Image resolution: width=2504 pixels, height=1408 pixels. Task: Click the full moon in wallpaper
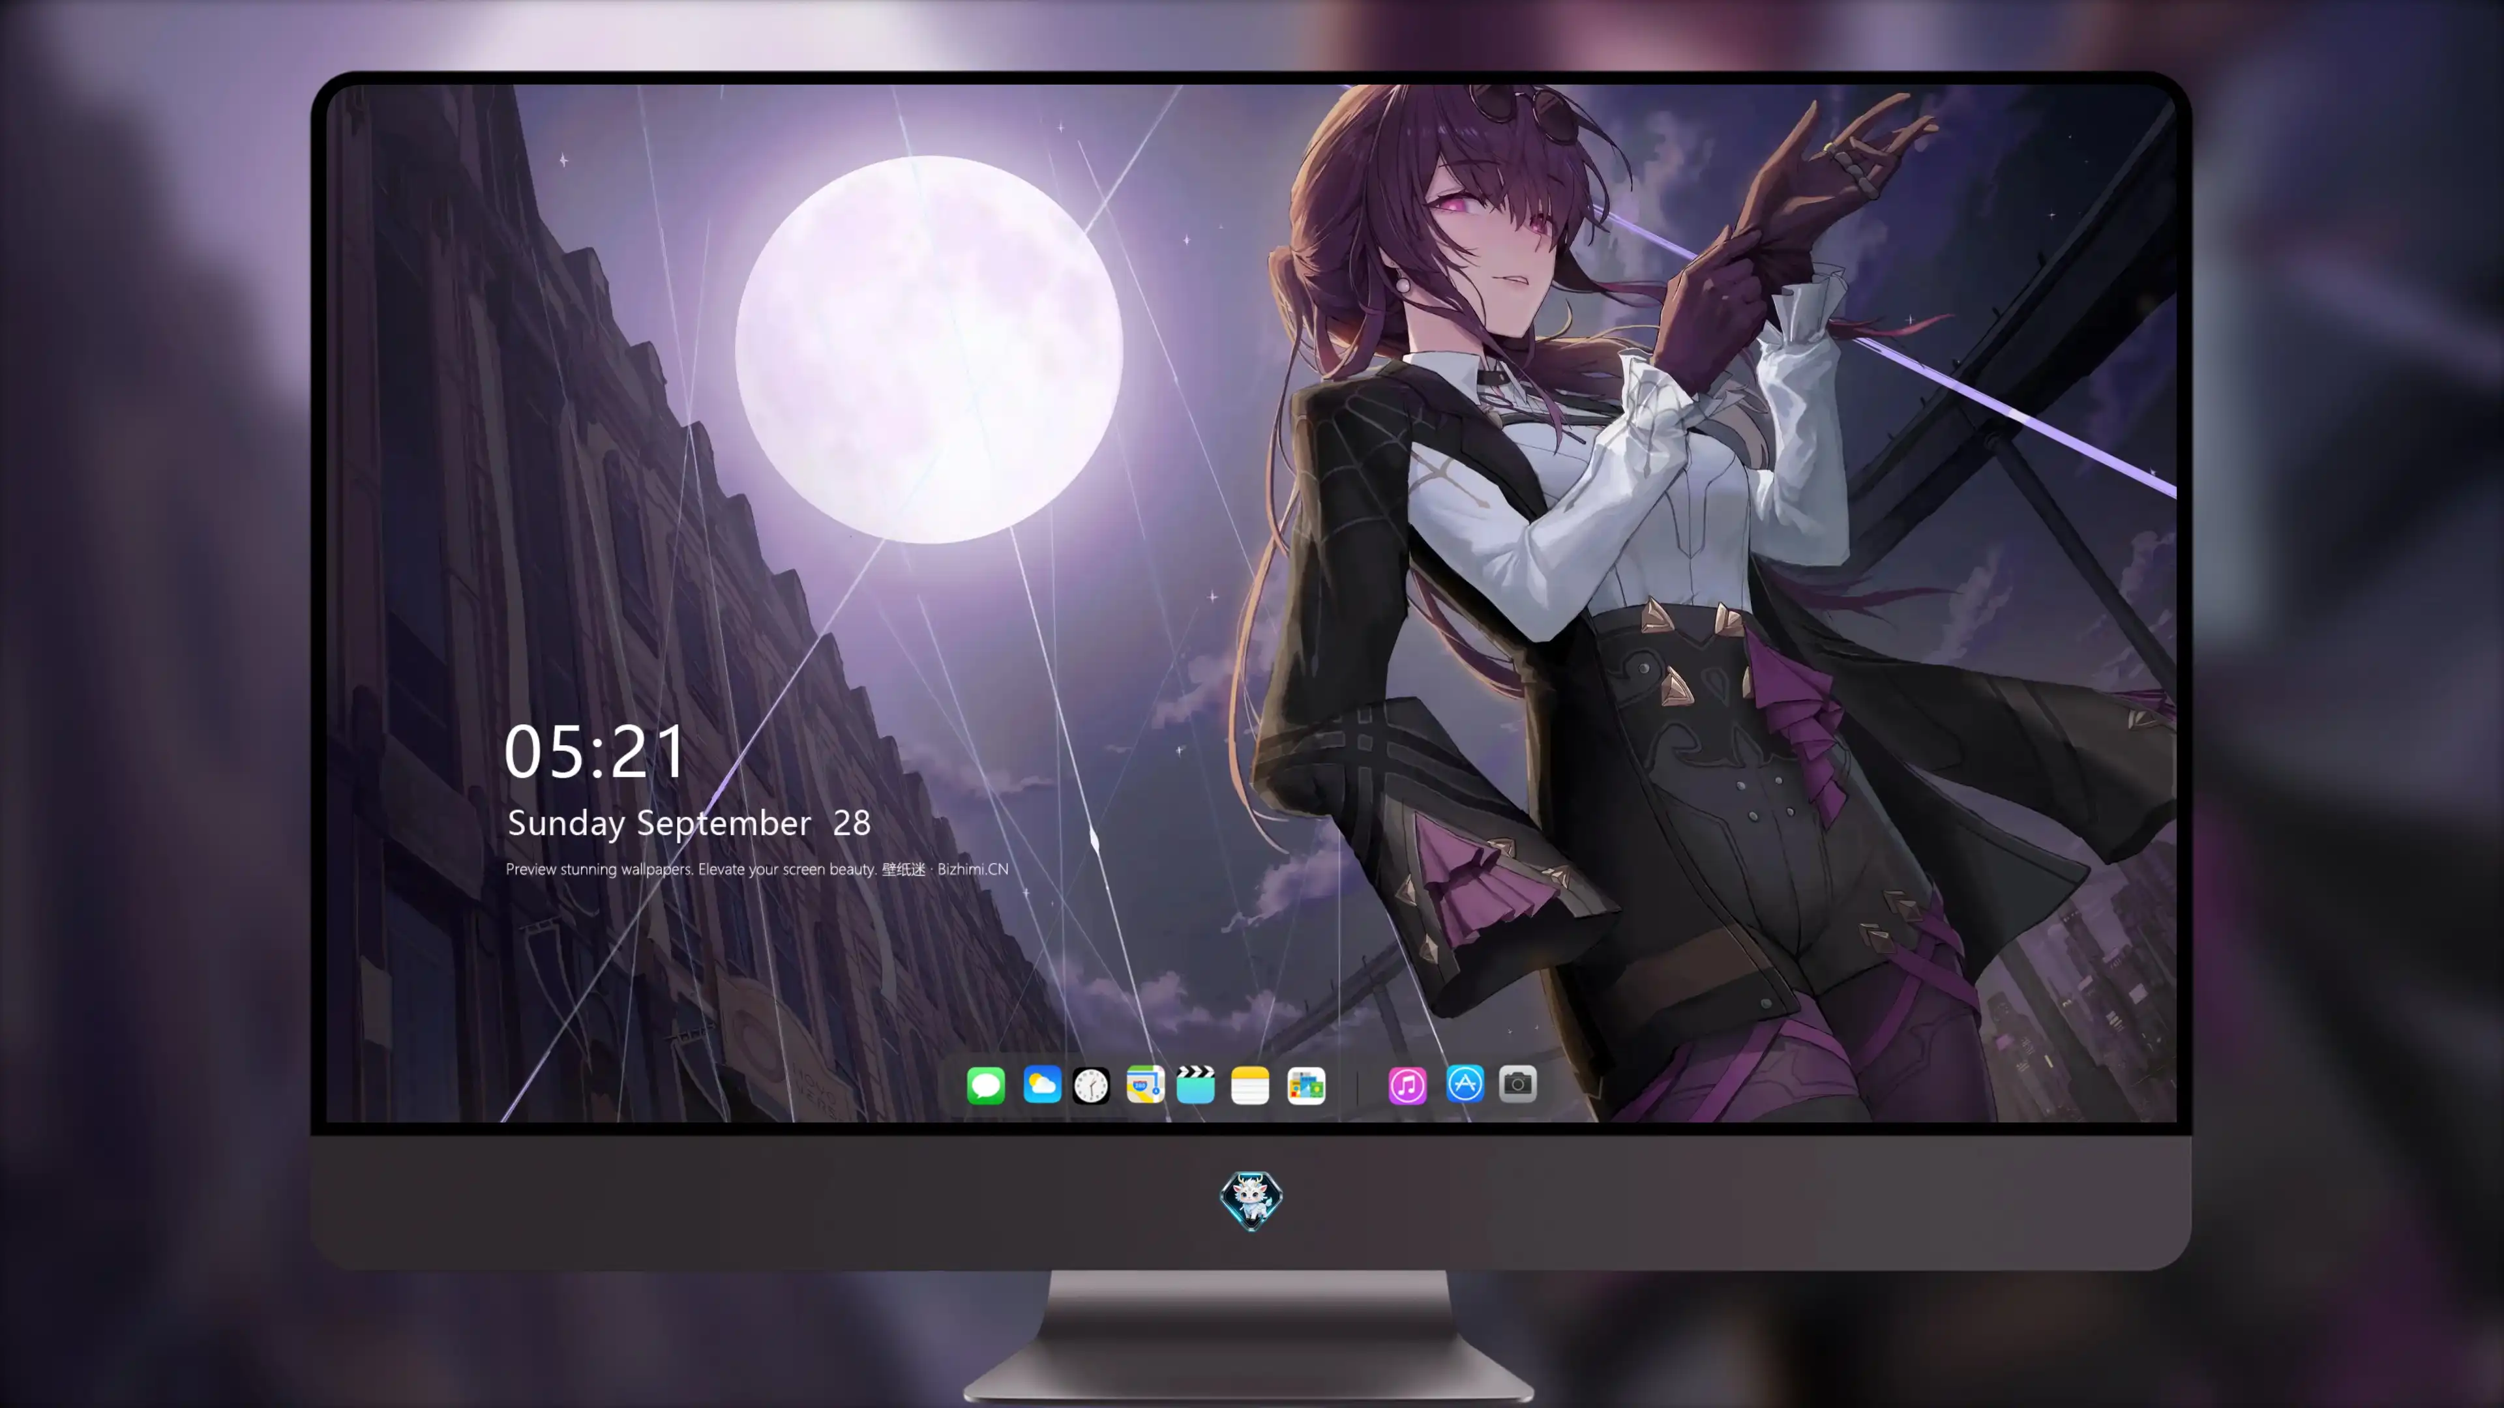929,349
